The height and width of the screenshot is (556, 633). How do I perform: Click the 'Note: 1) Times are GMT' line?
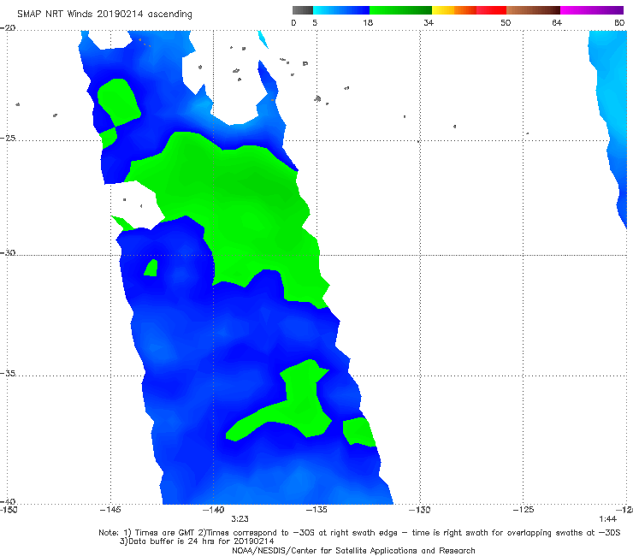click(x=359, y=533)
